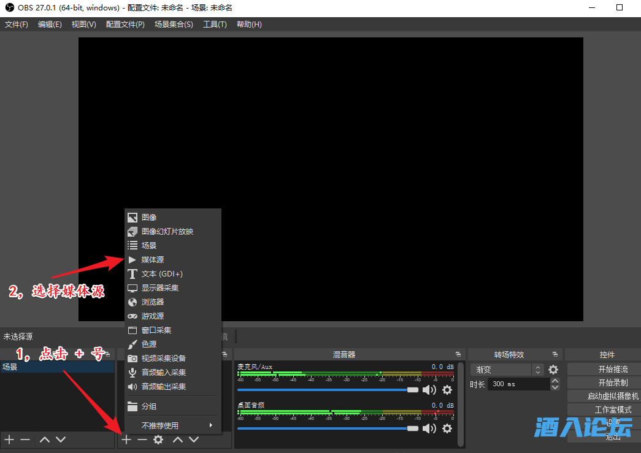Click the add scene plus icon
Image resolution: width=641 pixels, height=453 pixels.
pyautogui.click(x=9, y=440)
